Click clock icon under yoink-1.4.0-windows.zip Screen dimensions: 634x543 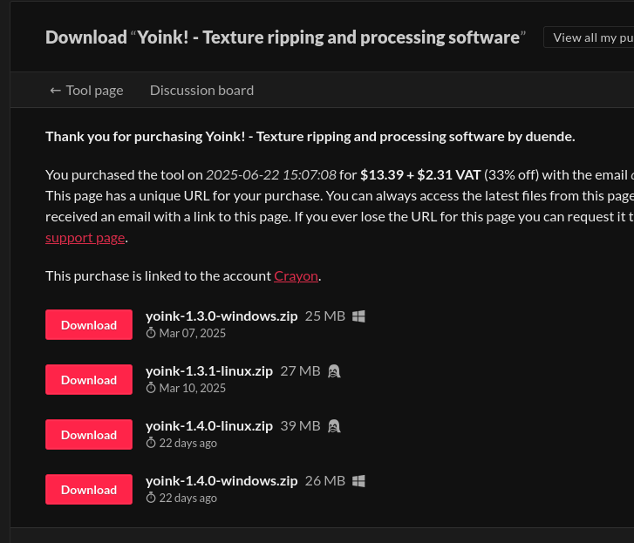pyautogui.click(x=151, y=498)
